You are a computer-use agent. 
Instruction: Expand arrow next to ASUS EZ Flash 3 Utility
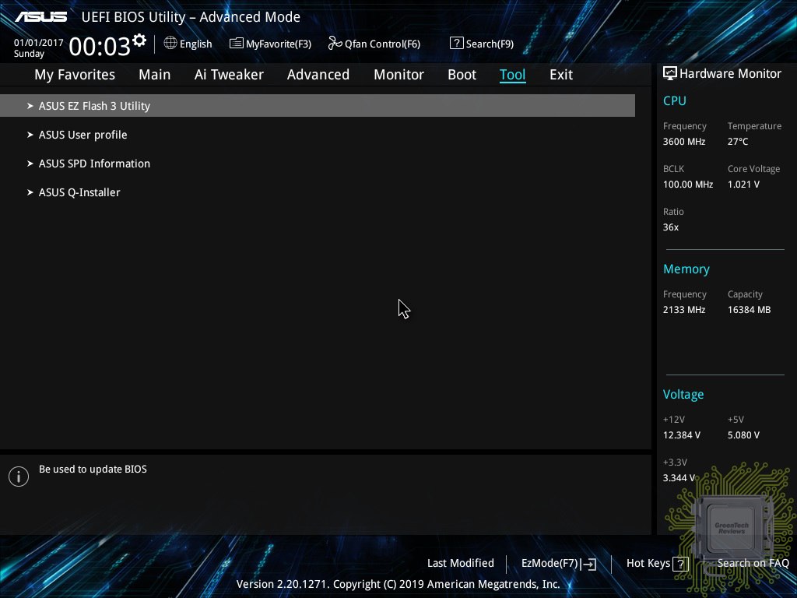pyautogui.click(x=30, y=106)
